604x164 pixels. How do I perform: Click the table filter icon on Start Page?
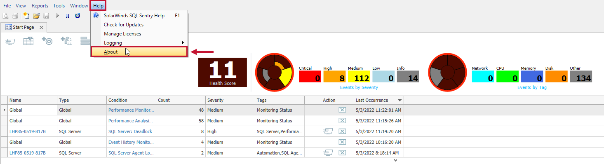pyautogui.click(x=28, y=41)
